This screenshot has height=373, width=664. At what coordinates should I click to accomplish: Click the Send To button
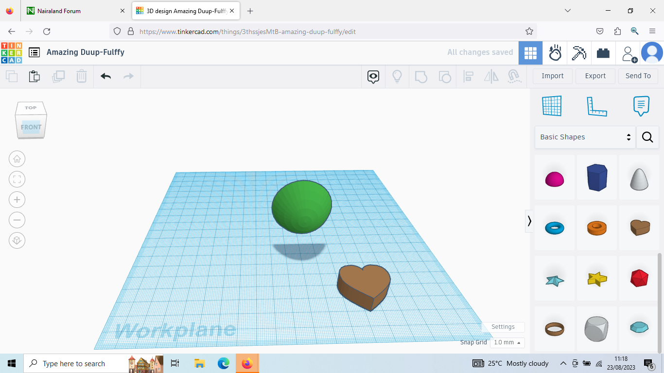638,76
